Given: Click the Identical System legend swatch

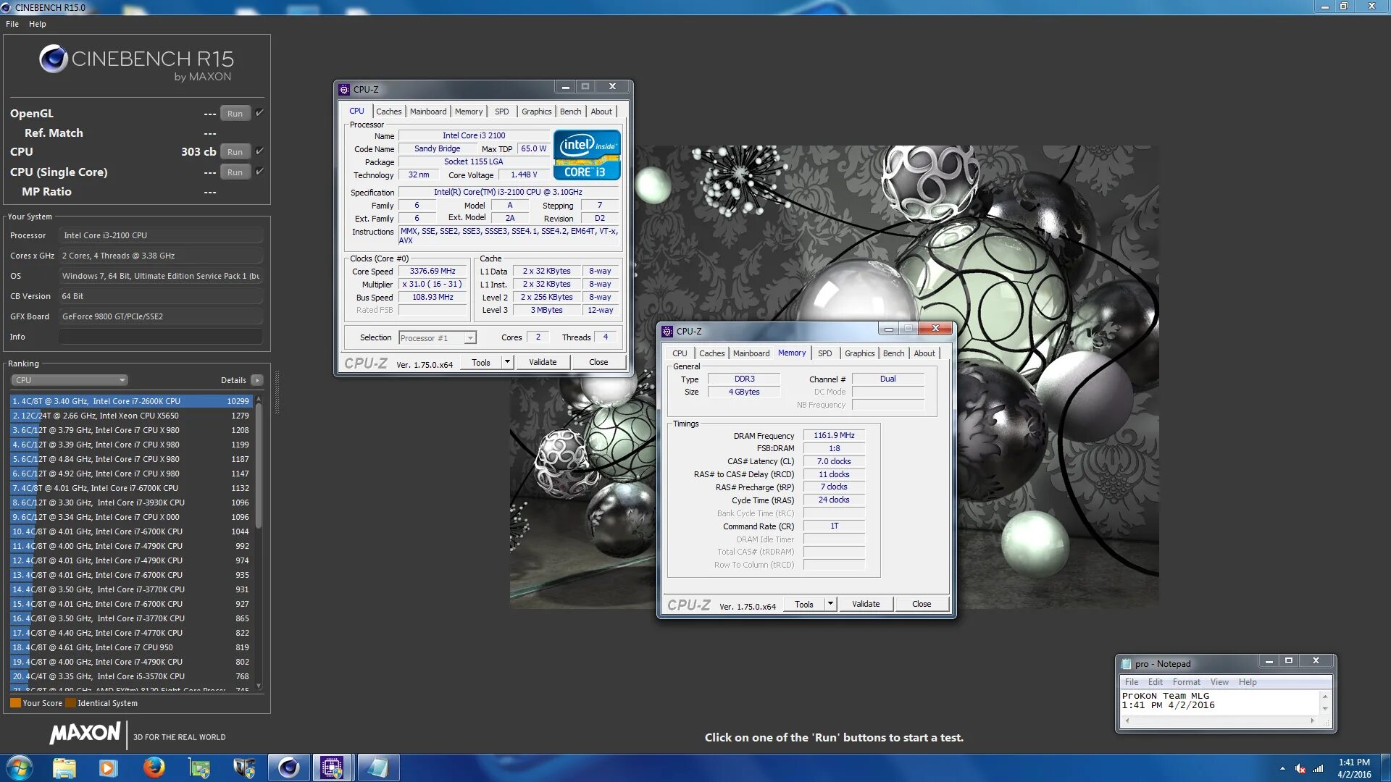Looking at the screenshot, I should [x=70, y=703].
